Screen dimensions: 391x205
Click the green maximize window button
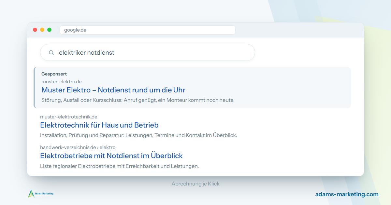[50, 30]
